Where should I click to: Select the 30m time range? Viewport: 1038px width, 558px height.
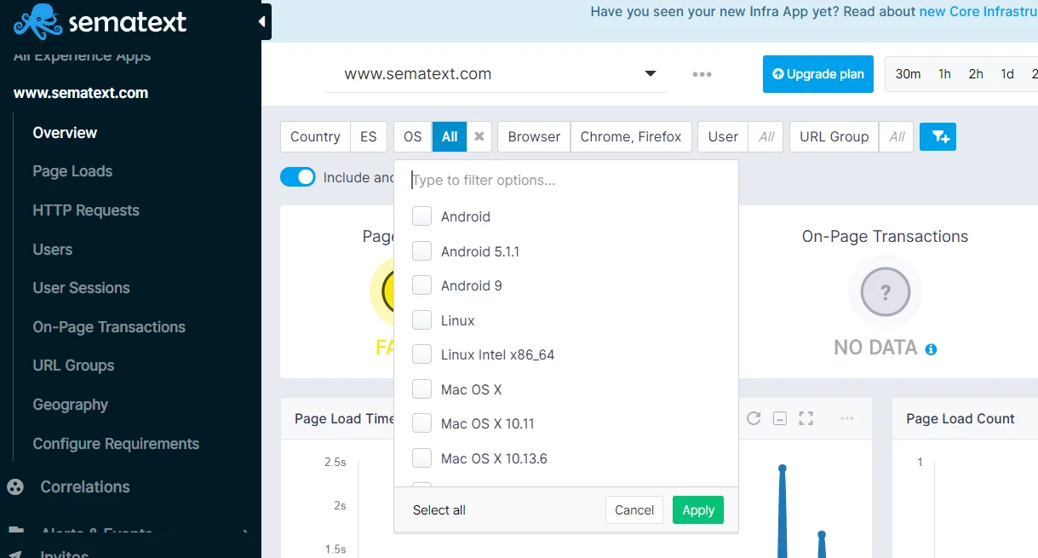[909, 74]
